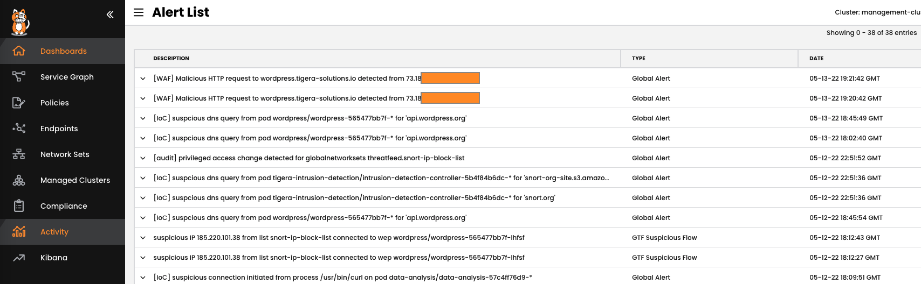Click date 05-12-22 18:09:51 GMT
The width and height of the screenshot is (921, 284).
click(845, 278)
